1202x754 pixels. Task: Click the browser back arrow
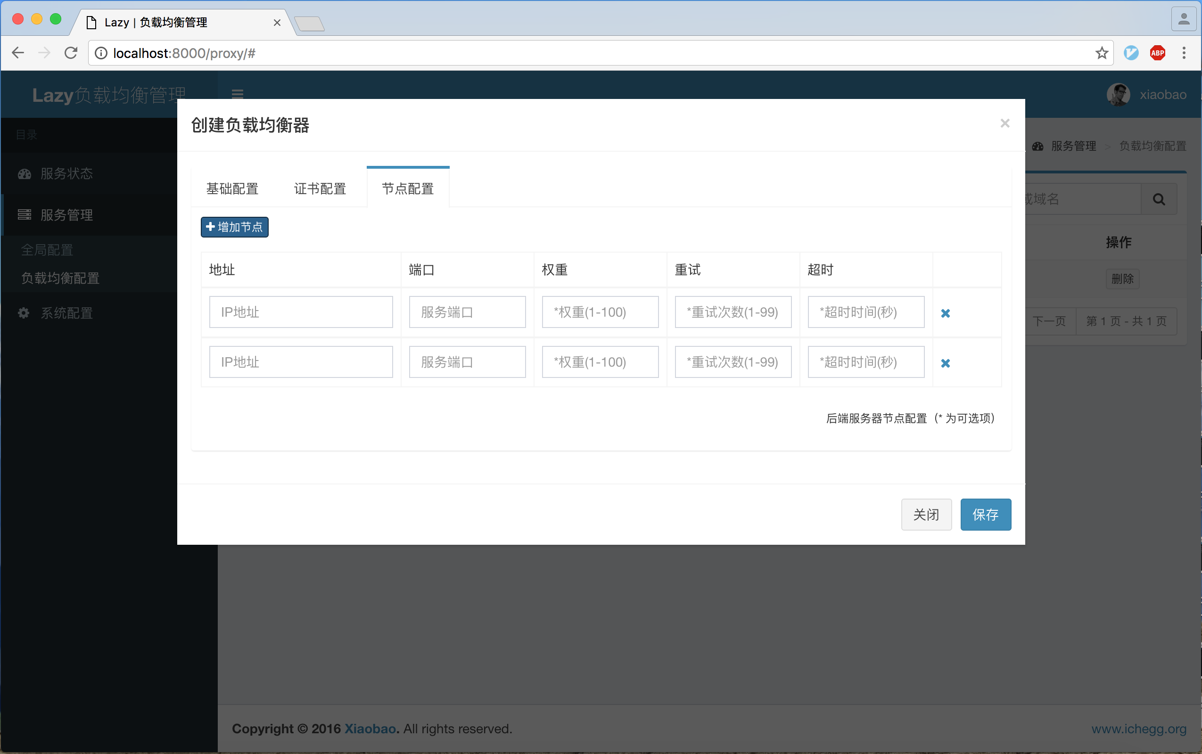click(x=18, y=53)
